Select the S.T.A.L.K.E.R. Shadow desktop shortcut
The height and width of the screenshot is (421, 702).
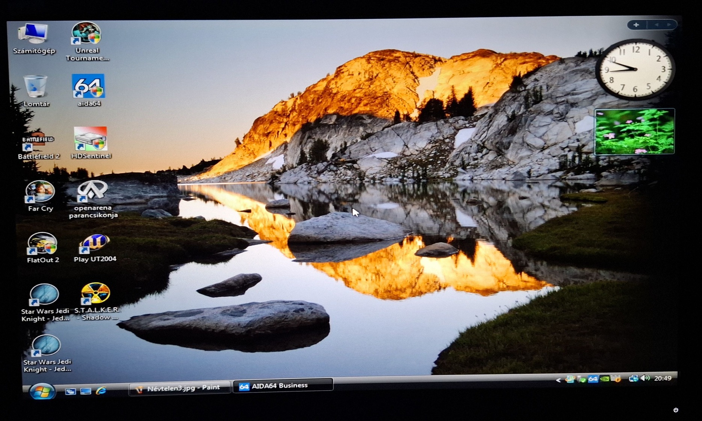pos(97,302)
